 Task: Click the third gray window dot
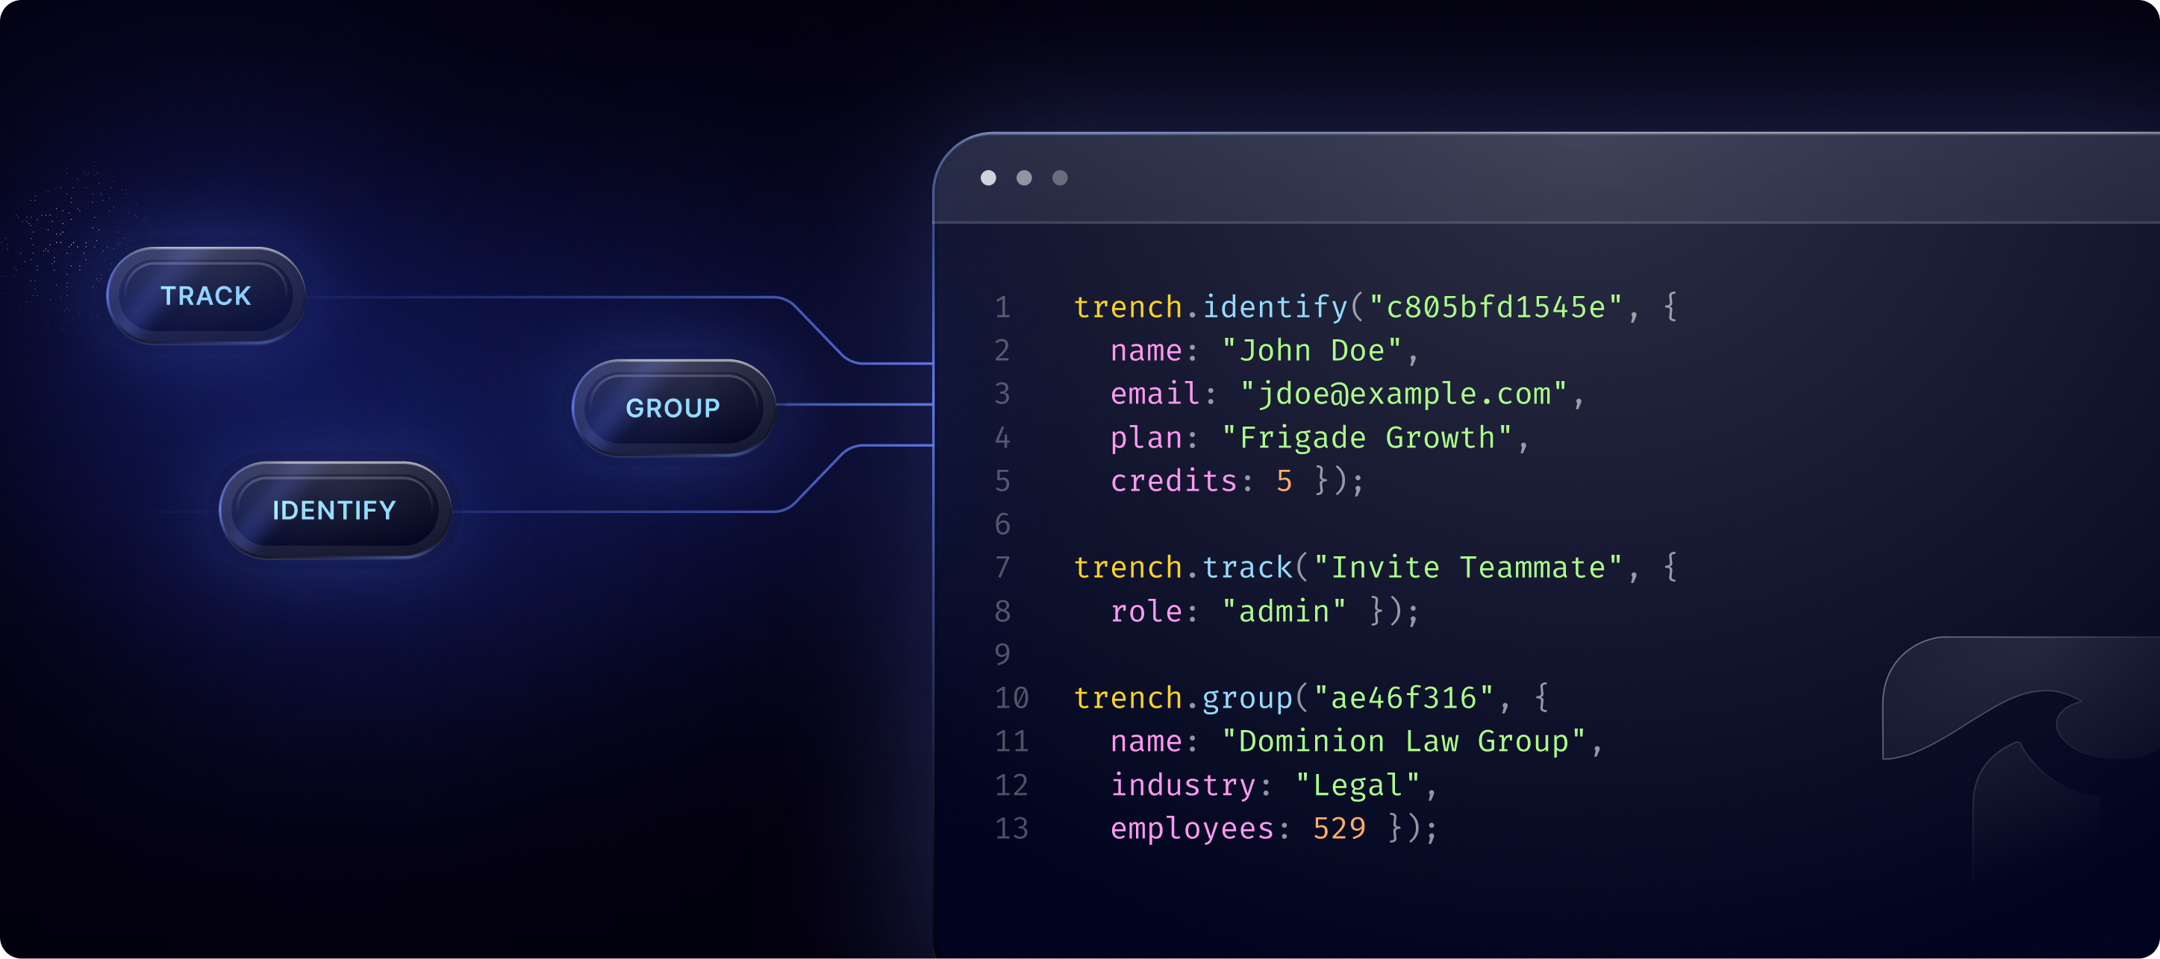tap(1060, 177)
